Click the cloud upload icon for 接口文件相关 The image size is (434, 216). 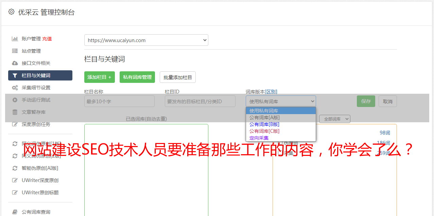15,63
